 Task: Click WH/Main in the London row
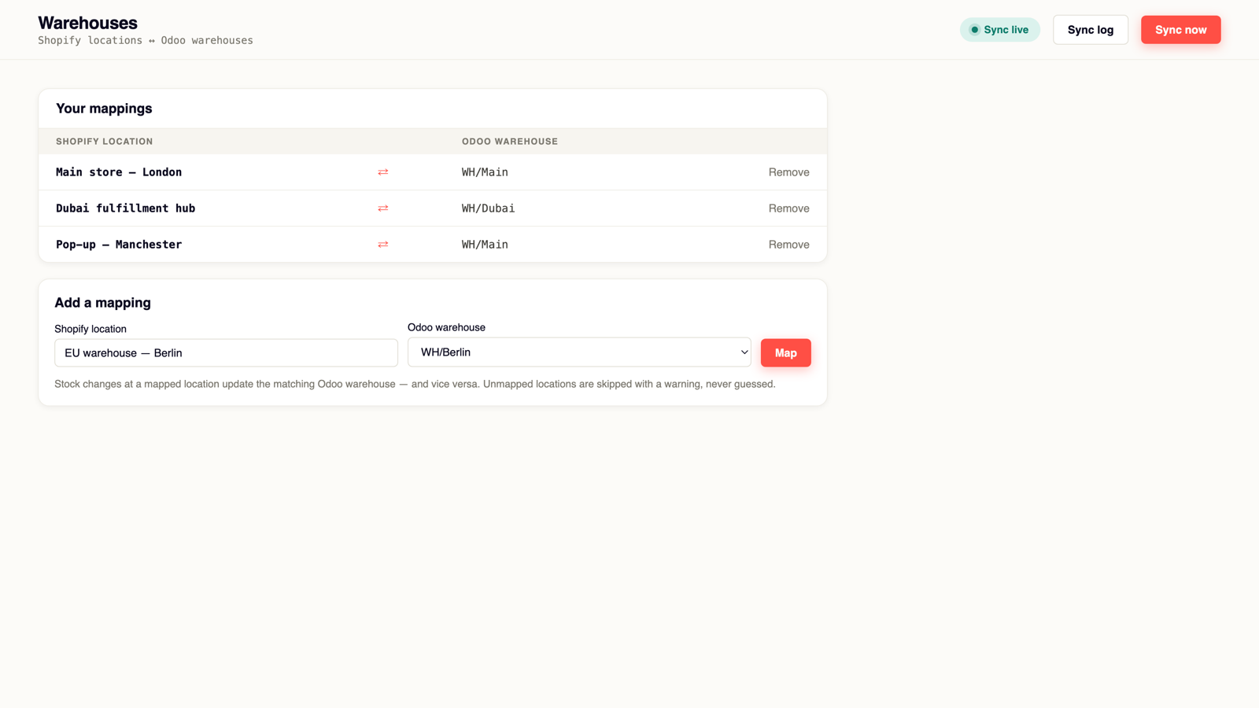(x=485, y=172)
